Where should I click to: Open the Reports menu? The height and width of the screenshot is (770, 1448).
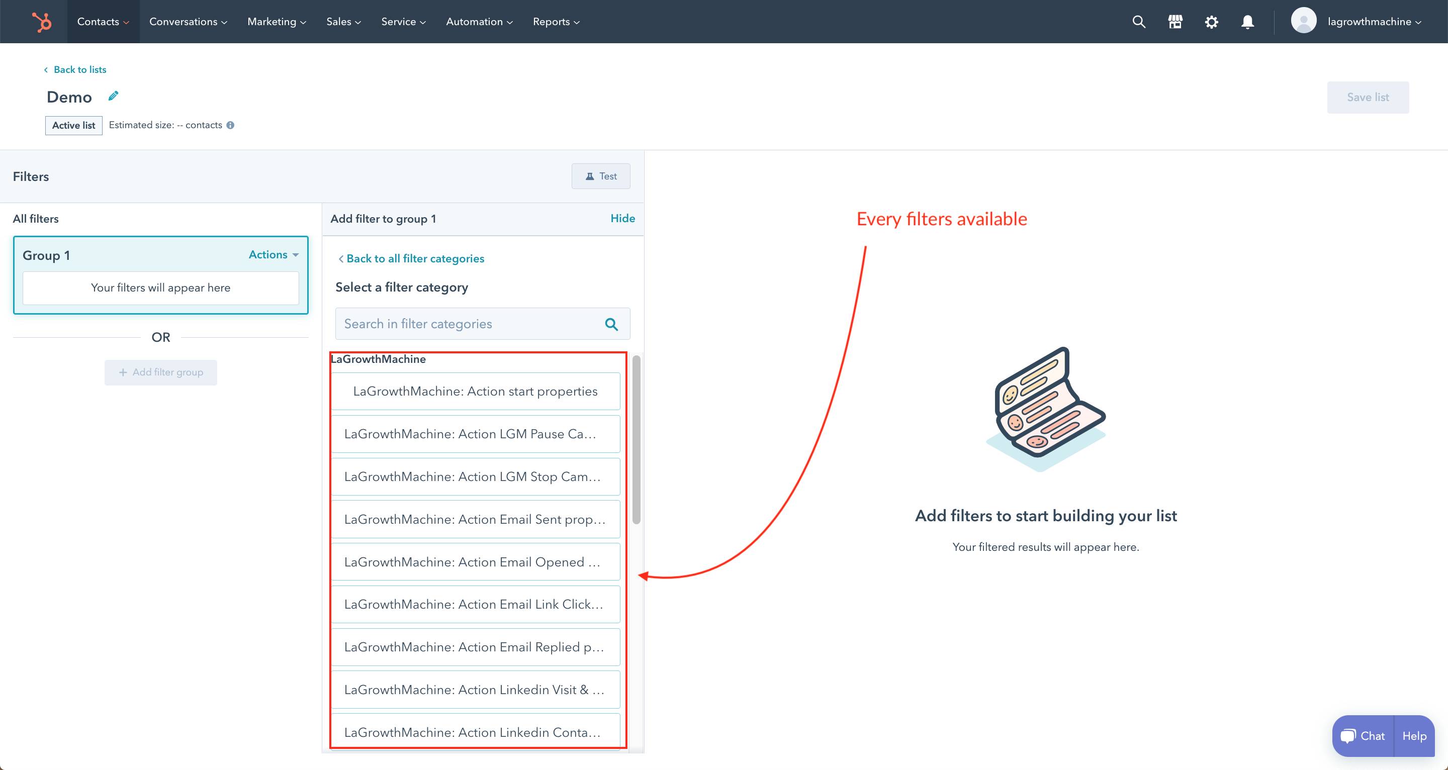(x=556, y=22)
